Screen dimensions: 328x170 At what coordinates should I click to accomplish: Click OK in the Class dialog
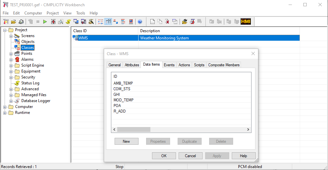click(164, 156)
